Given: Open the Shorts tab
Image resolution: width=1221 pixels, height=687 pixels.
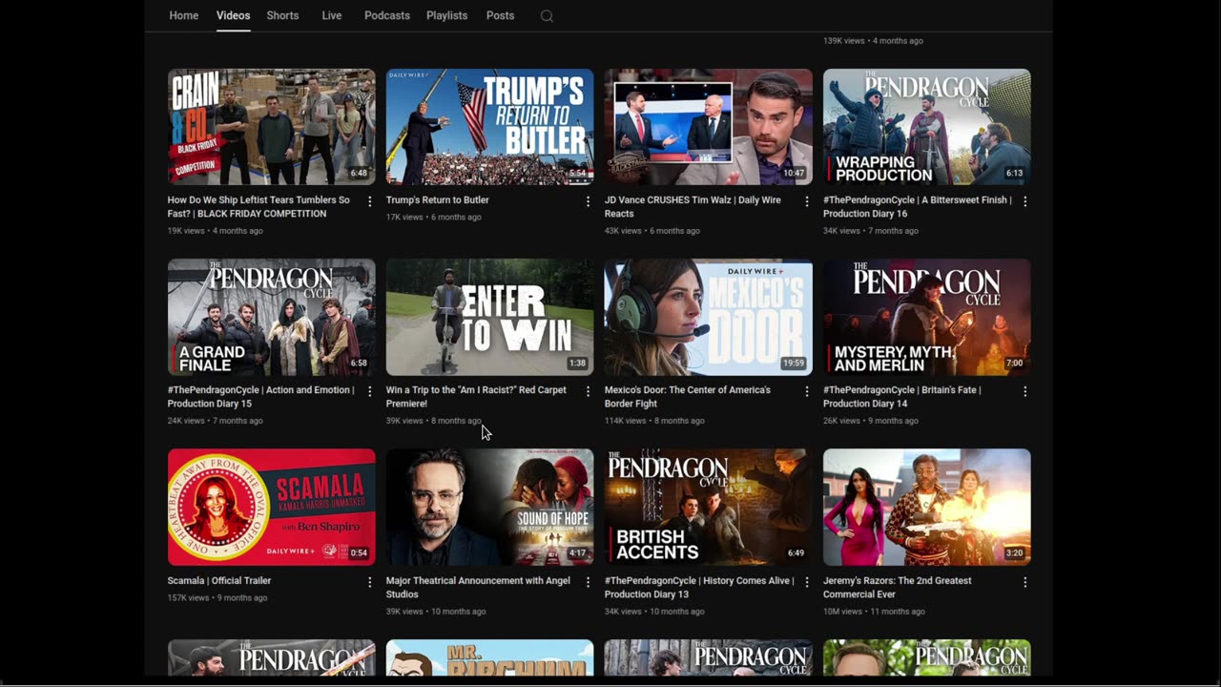Looking at the screenshot, I should click(282, 15).
